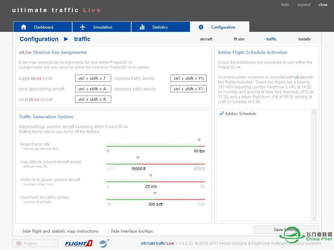
Task: Open the English language dropdown
Action: click(35, 243)
